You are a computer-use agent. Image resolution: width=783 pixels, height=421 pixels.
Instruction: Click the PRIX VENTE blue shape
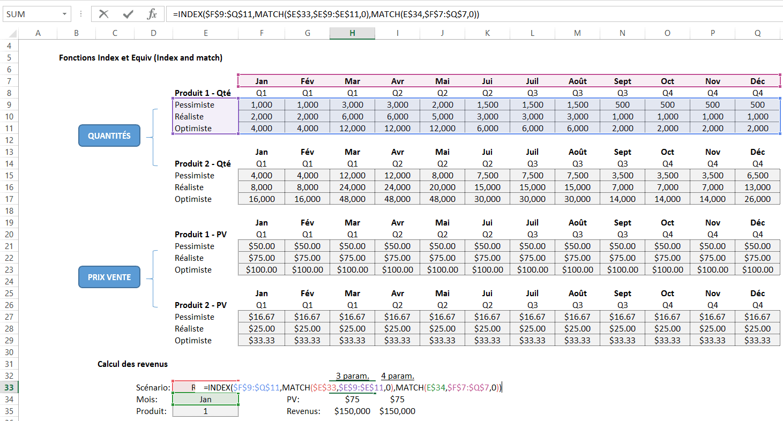pos(109,277)
